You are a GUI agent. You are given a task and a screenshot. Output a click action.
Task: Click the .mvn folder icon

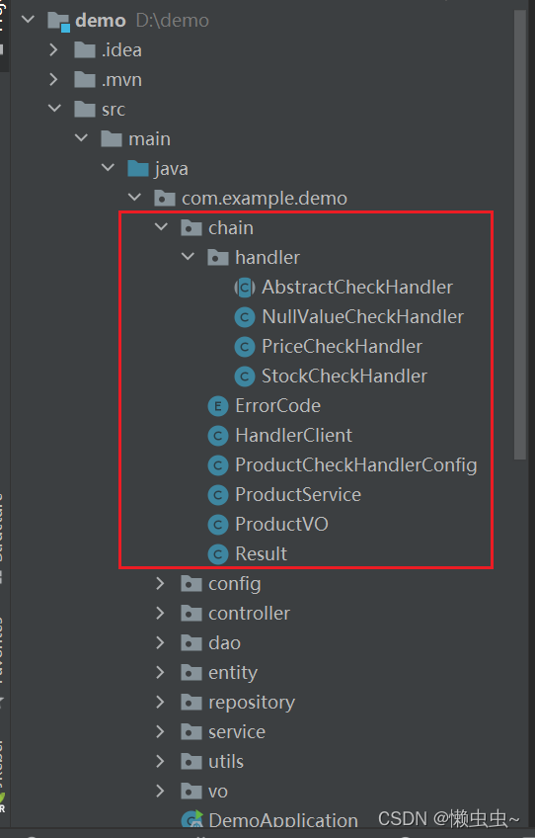pyautogui.click(x=85, y=80)
